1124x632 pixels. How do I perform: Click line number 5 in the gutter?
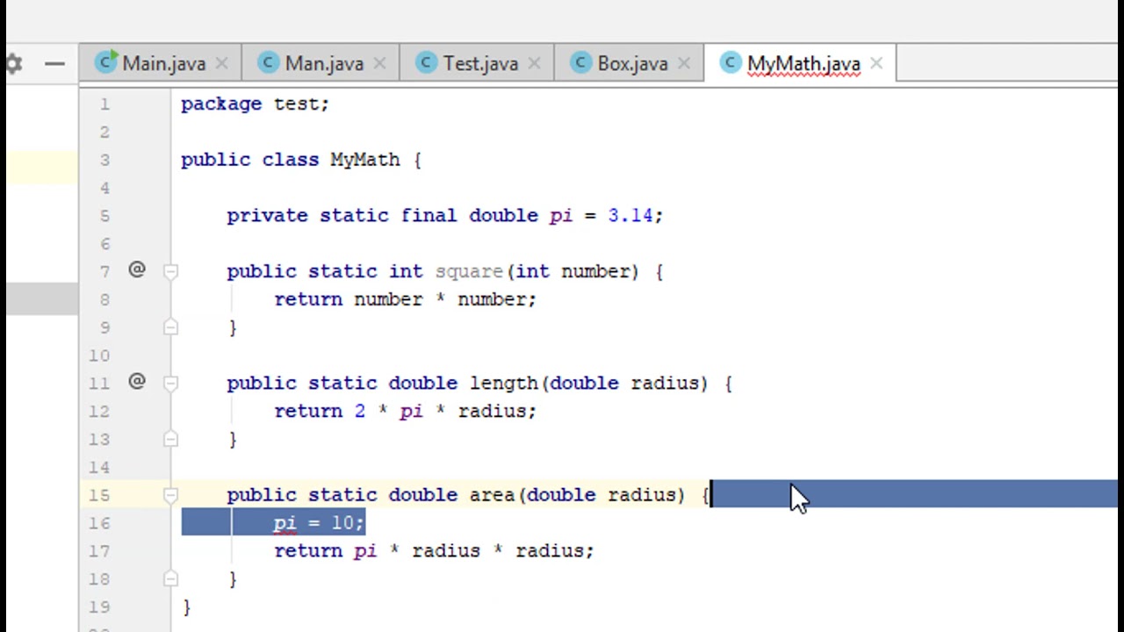tap(104, 216)
